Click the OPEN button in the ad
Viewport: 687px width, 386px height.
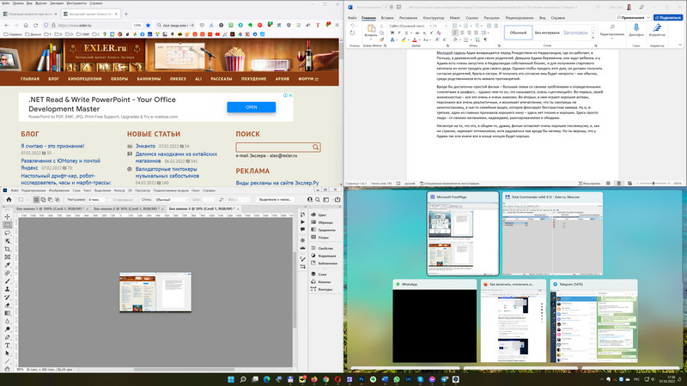tap(251, 107)
